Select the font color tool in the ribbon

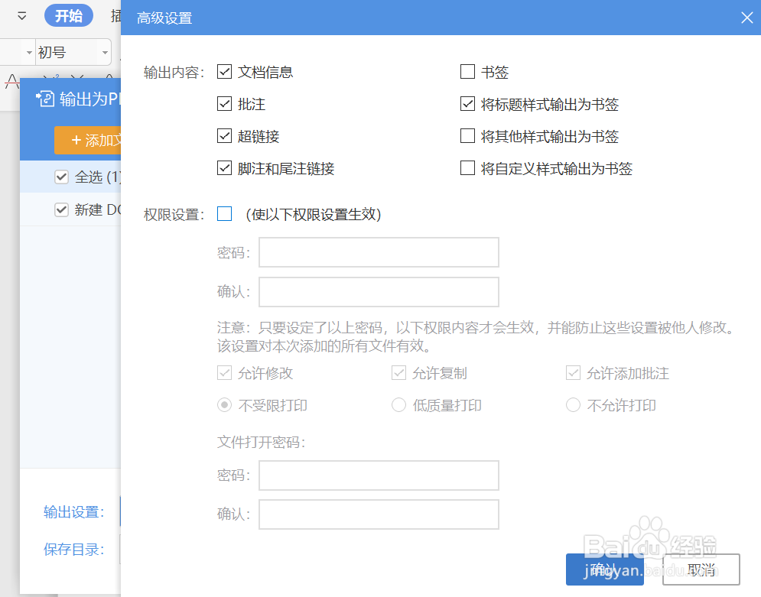click(x=14, y=82)
